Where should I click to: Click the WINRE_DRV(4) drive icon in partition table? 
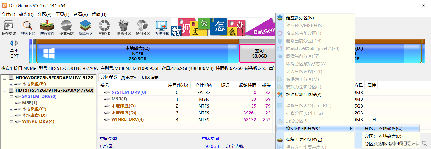click(x=107, y=120)
